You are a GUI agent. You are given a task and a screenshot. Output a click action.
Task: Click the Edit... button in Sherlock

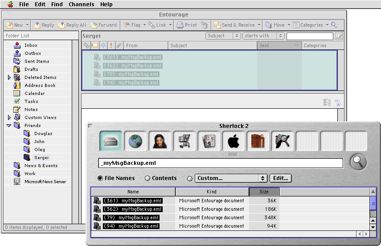(280, 178)
